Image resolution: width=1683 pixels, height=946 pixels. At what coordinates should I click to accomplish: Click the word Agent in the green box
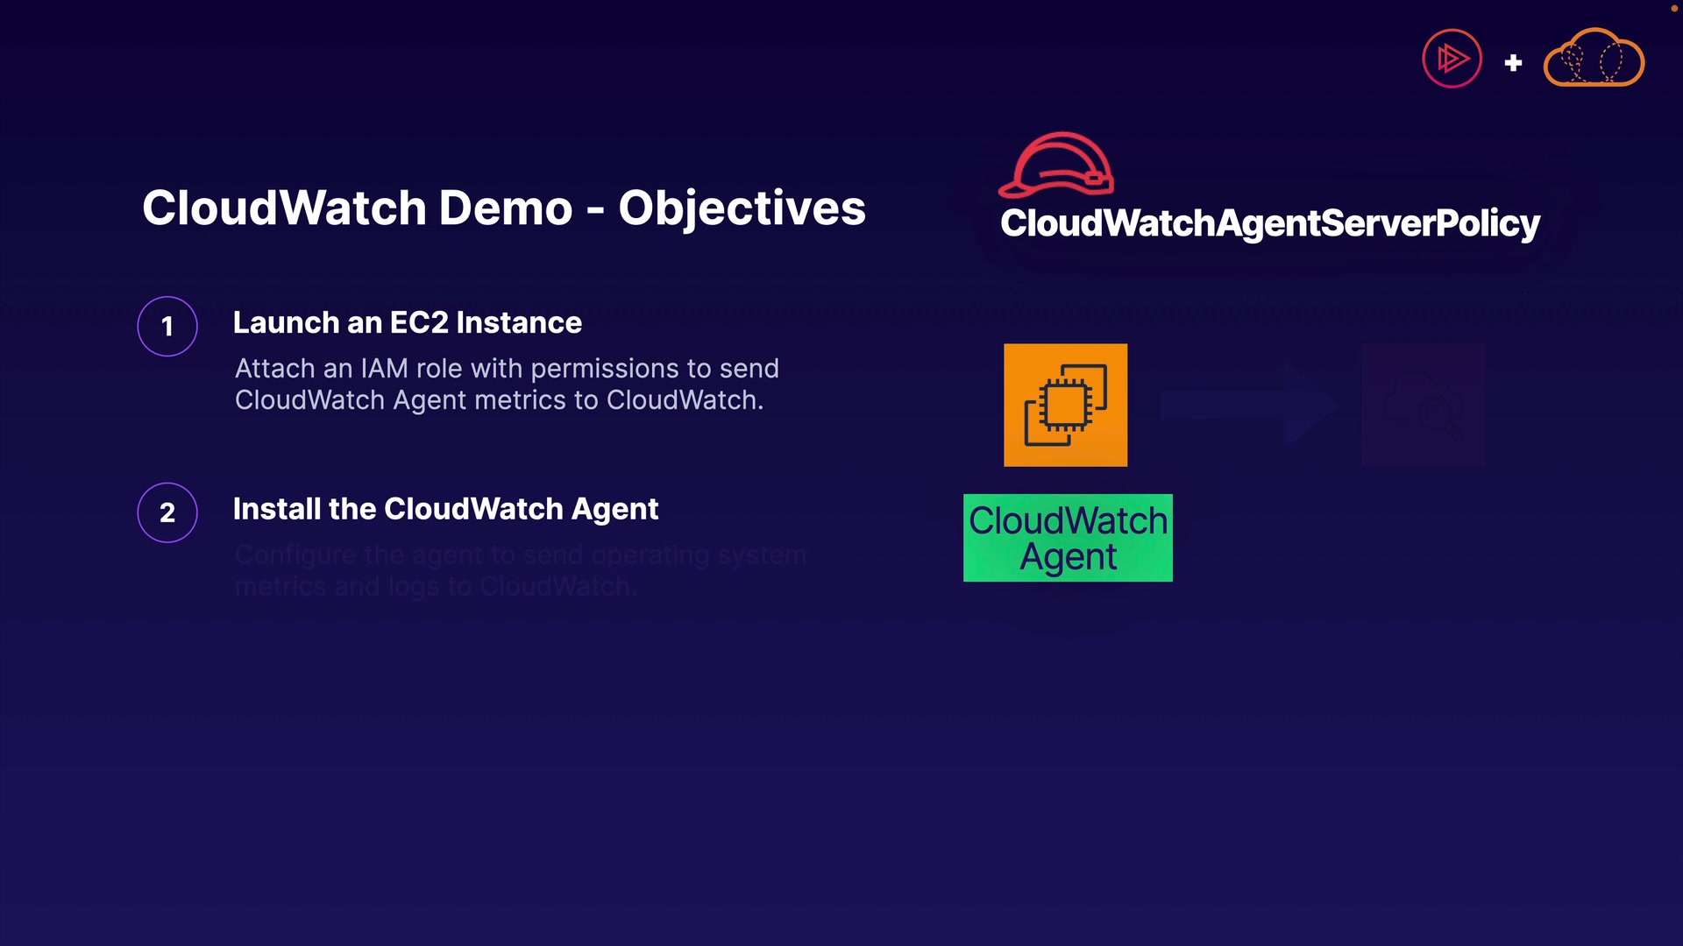(x=1068, y=557)
